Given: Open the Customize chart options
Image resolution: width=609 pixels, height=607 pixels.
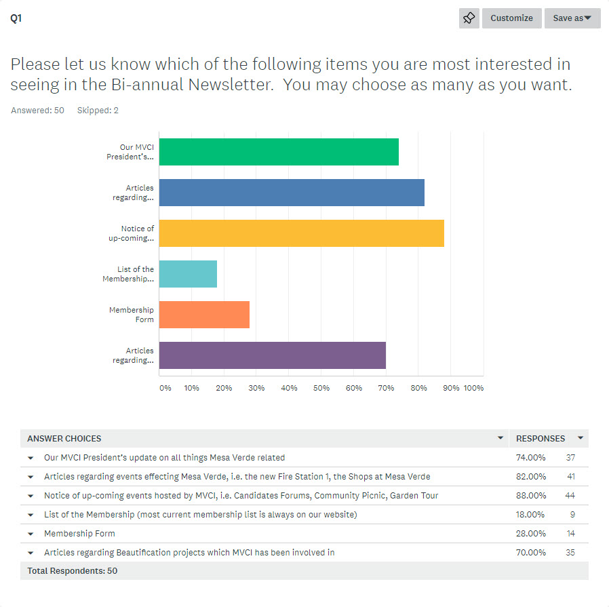Looking at the screenshot, I should coord(511,18).
